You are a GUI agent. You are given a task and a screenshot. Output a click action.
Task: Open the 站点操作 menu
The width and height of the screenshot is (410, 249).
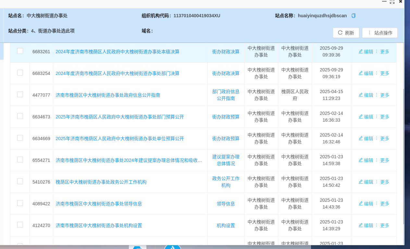coord(379,33)
